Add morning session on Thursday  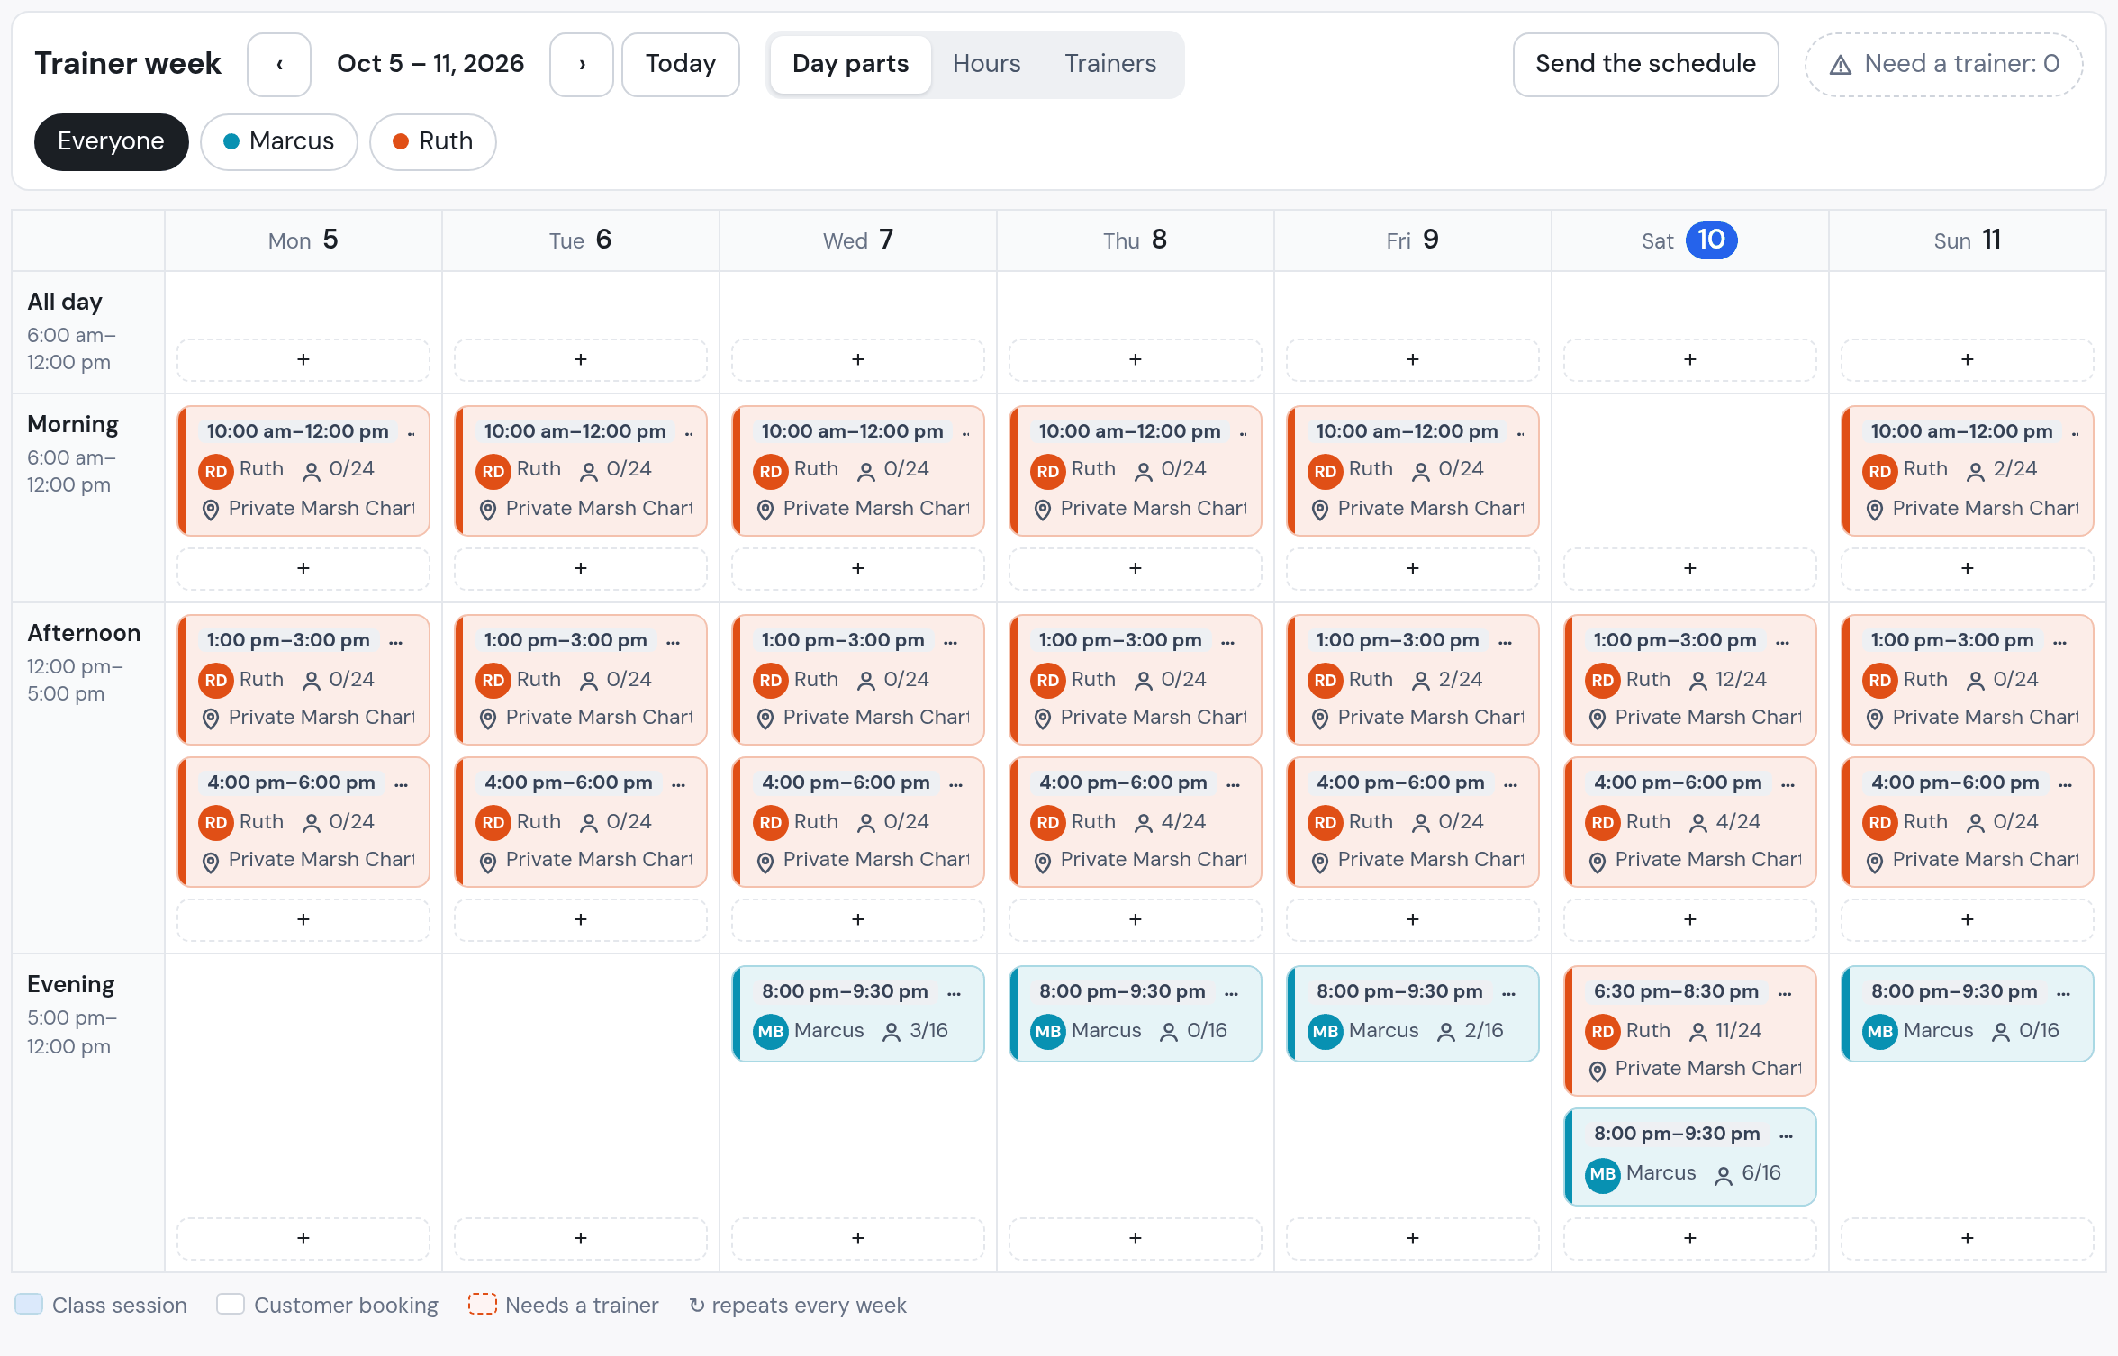tap(1136, 568)
